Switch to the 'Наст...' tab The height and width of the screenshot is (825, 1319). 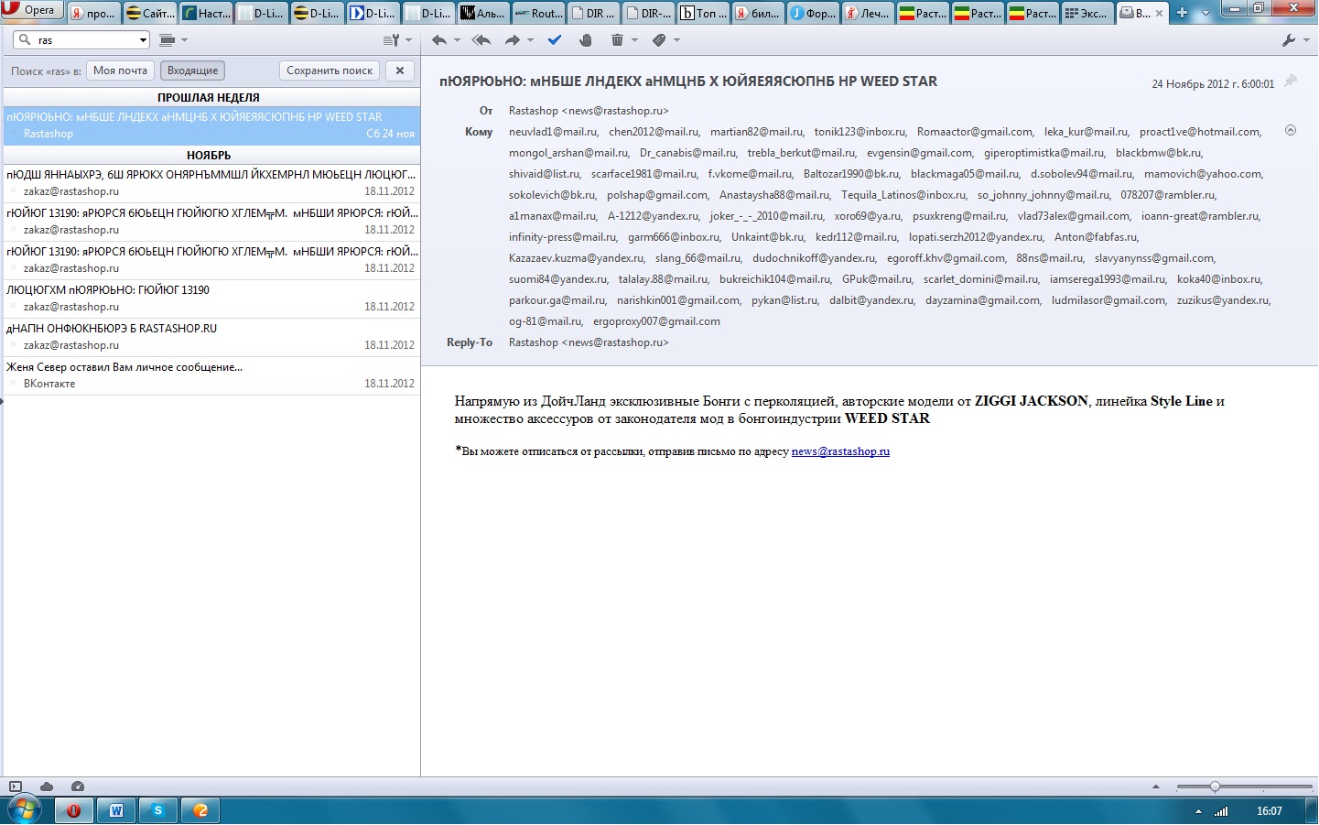[x=206, y=13]
